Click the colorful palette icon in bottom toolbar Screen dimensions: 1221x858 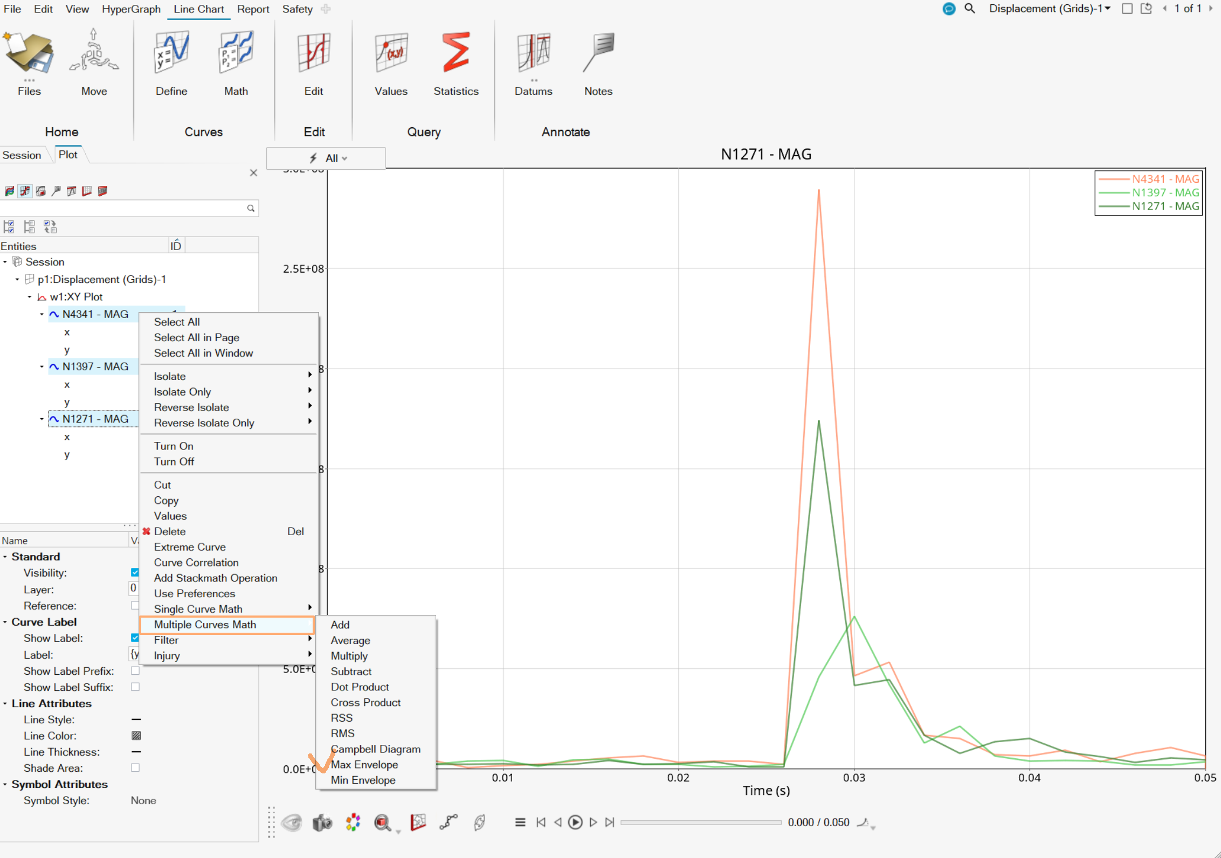click(353, 823)
